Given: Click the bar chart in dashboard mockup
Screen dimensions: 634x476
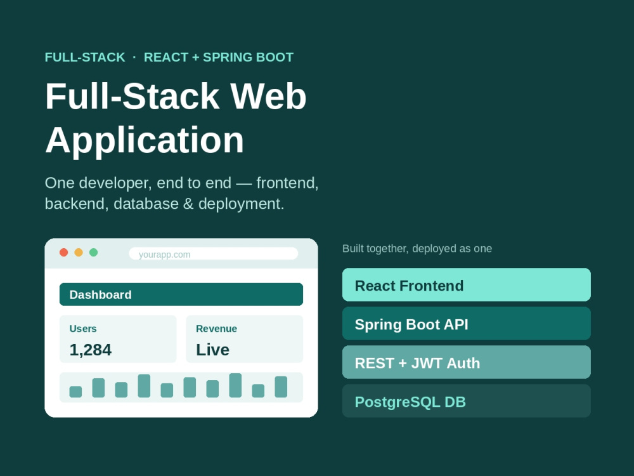Looking at the screenshot, I should point(181,387).
